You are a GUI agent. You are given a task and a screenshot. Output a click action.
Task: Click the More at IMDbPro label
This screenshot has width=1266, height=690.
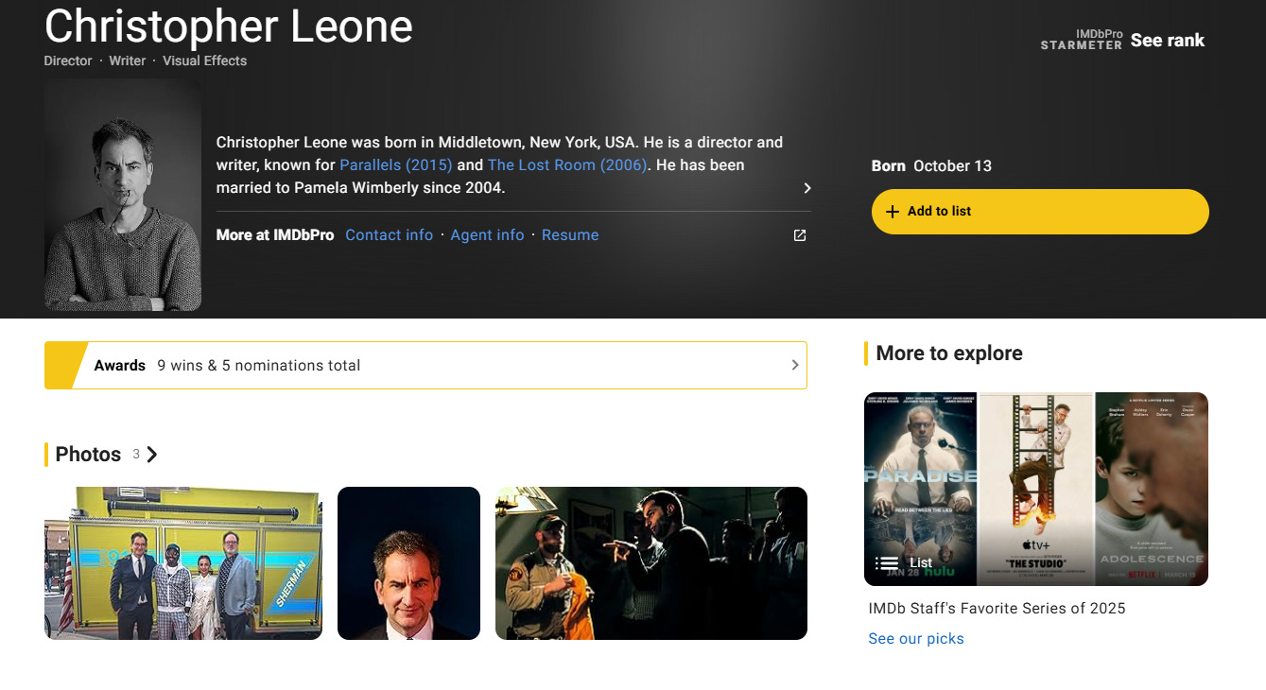click(275, 235)
